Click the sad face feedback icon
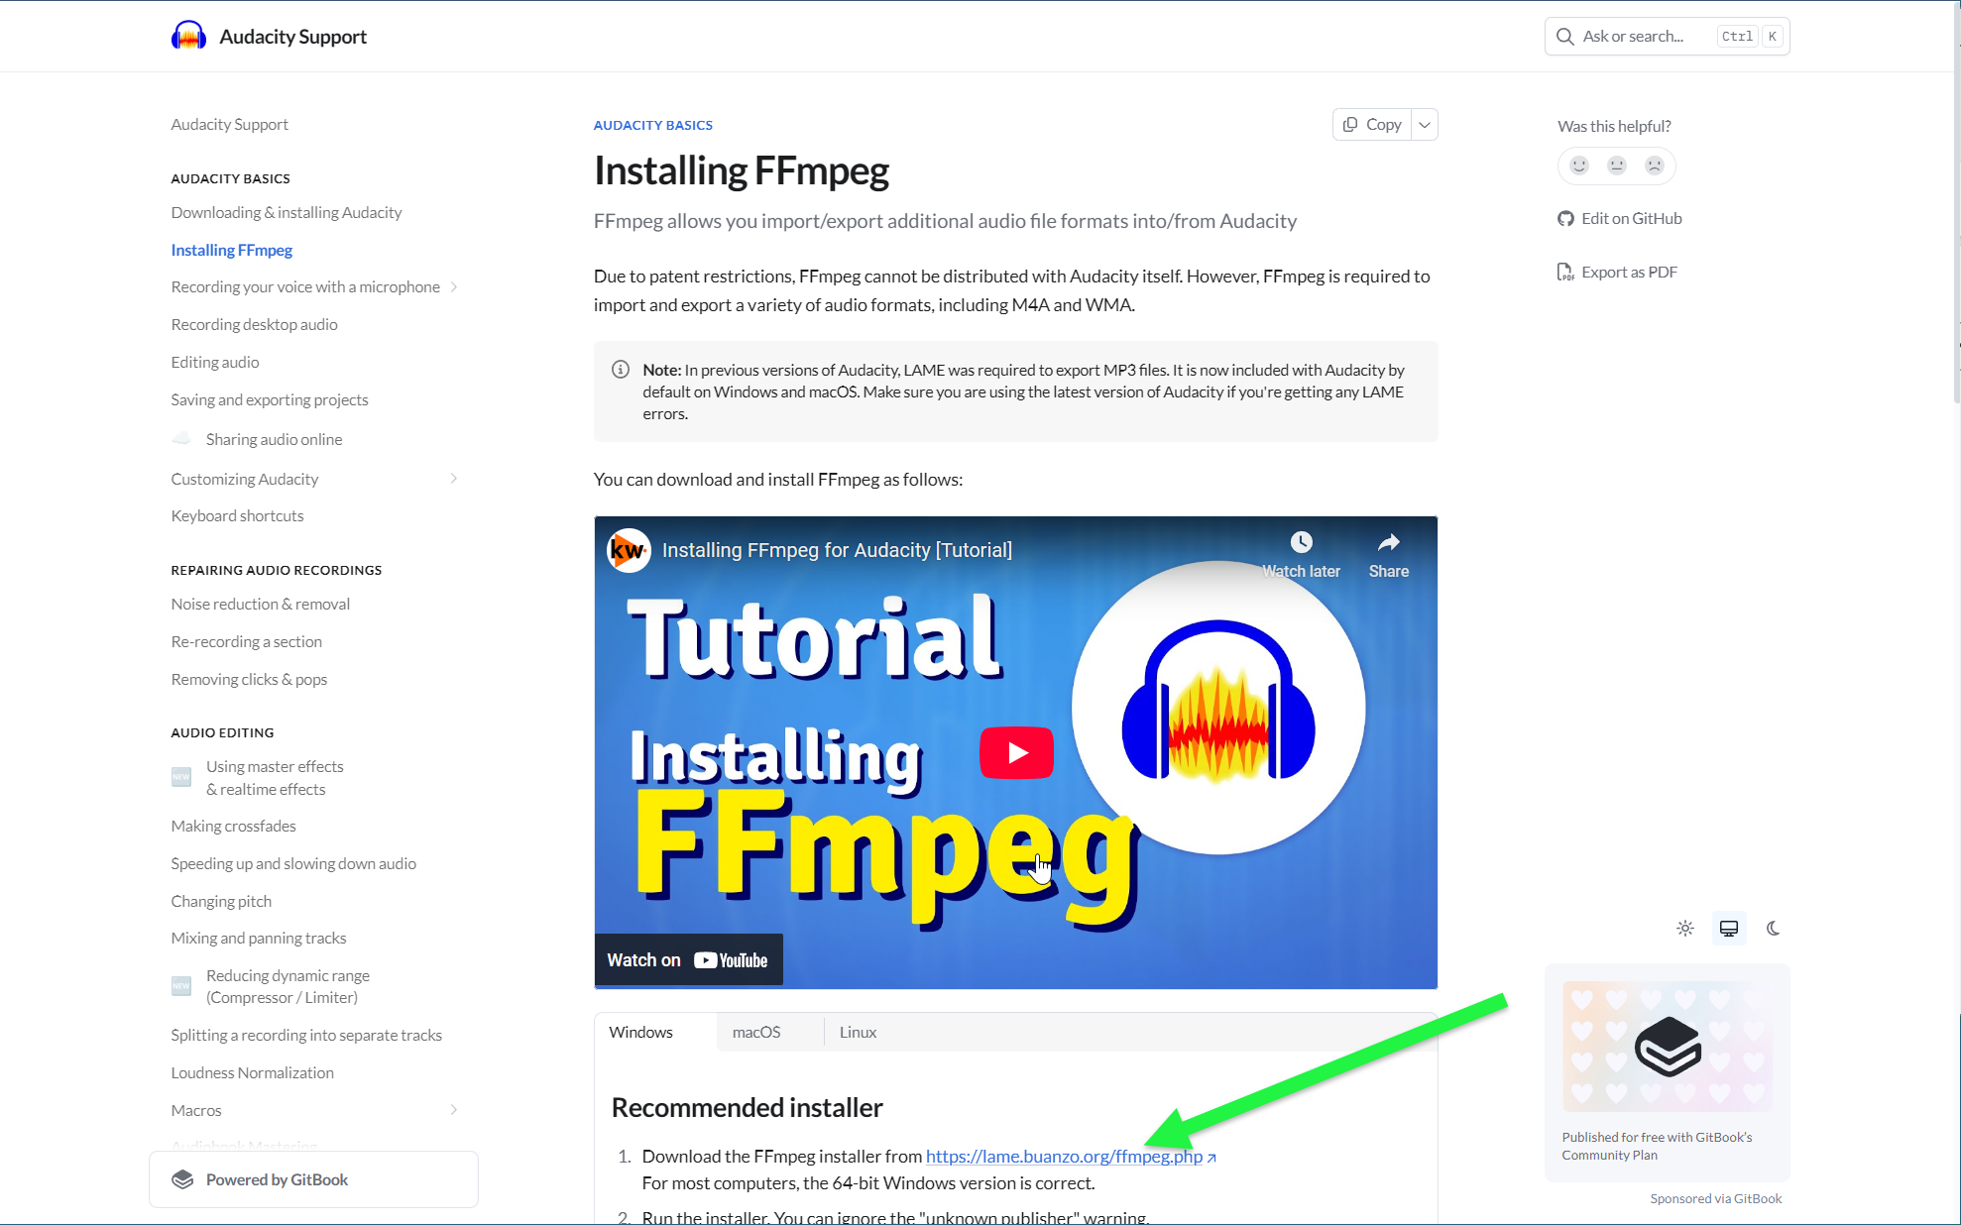This screenshot has width=1961, height=1225. pos(1655,166)
